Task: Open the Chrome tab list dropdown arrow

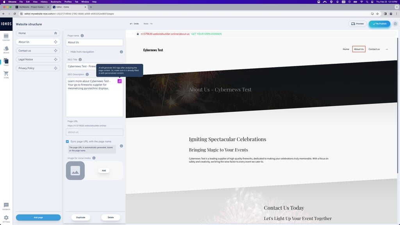Action: [x=396, y=7]
